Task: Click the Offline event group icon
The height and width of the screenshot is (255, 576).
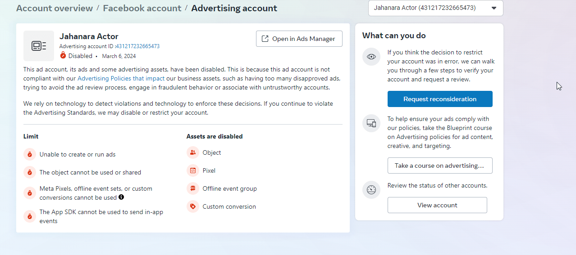Action: click(193, 188)
